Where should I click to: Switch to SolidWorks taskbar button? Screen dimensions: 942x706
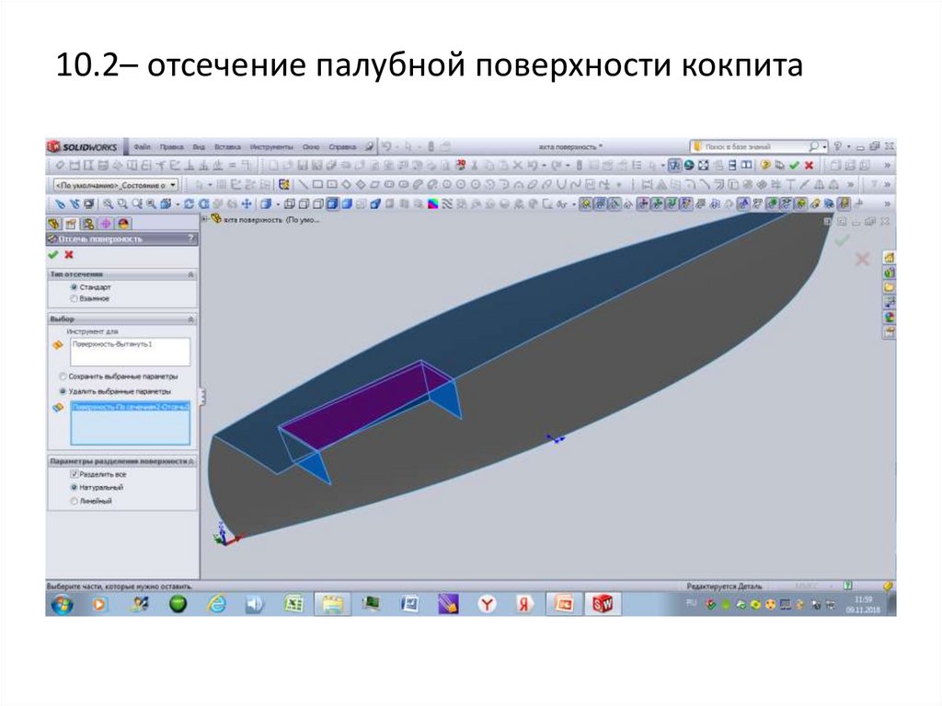603,604
